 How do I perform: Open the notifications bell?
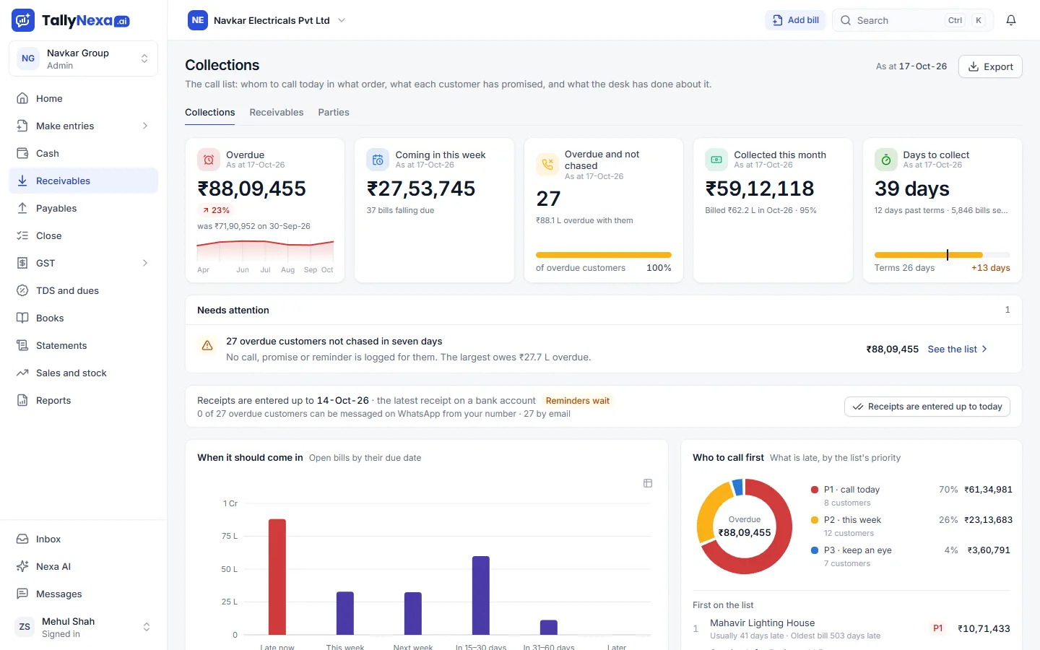point(1011,20)
